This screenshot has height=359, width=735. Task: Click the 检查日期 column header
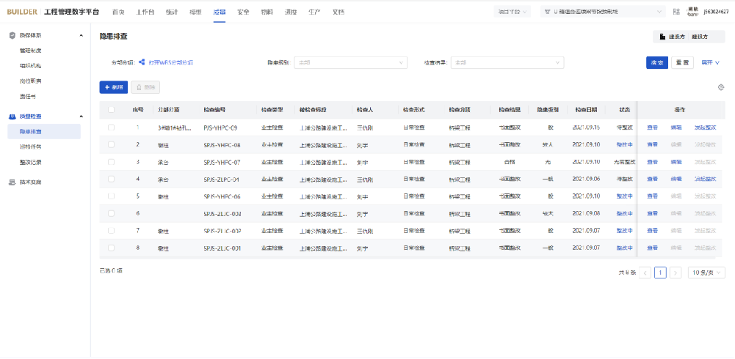point(586,110)
